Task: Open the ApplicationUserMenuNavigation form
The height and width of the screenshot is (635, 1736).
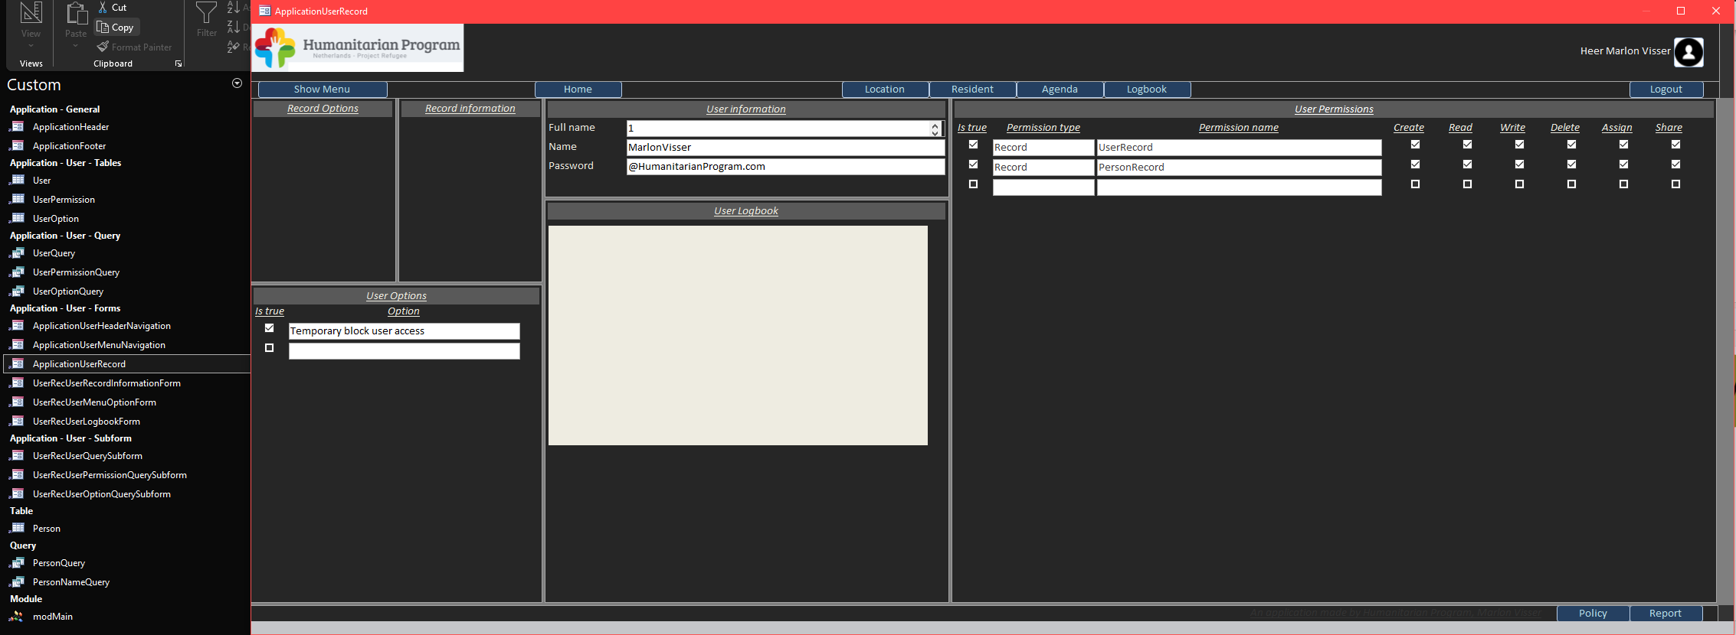Action: point(99,345)
